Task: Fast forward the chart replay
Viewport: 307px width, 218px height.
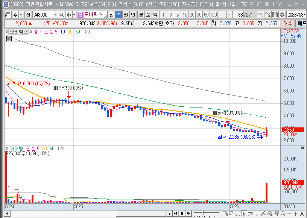Action: point(188,213)
